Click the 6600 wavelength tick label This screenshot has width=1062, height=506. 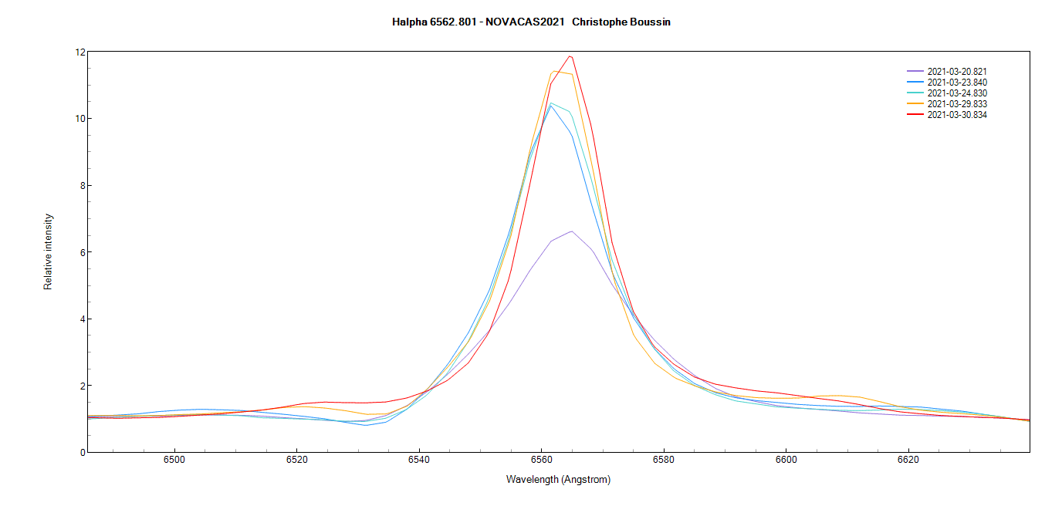pyautogui.click(x=786, y=460)
